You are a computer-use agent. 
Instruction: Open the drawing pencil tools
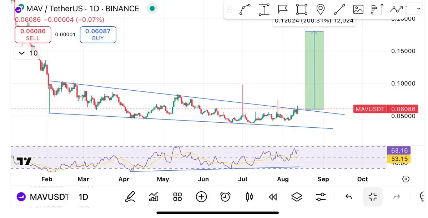(130, 197)
